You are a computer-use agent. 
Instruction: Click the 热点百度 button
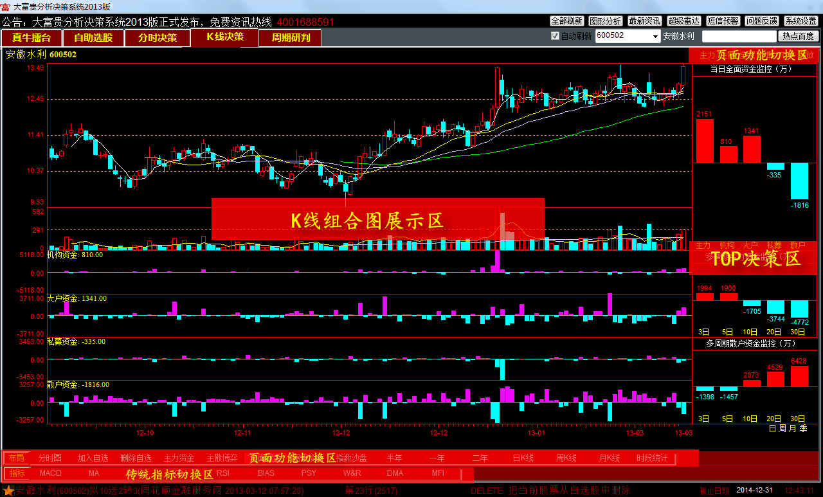coord(798,37)
